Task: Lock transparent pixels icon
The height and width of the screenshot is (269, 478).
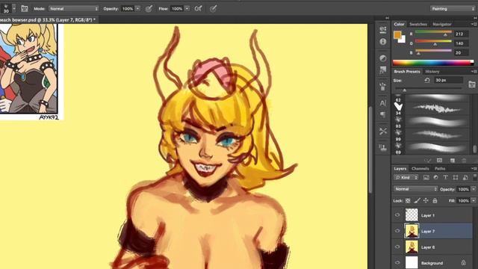Action: click(x=408, y=201)
